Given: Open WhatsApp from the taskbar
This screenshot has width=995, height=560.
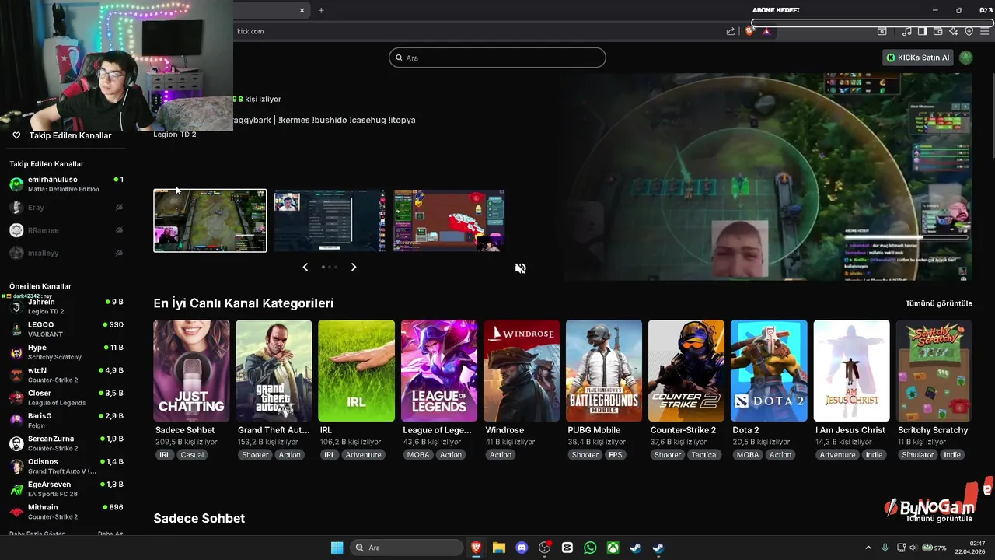Looking at the screenshot, I should (x=590, y=548).
